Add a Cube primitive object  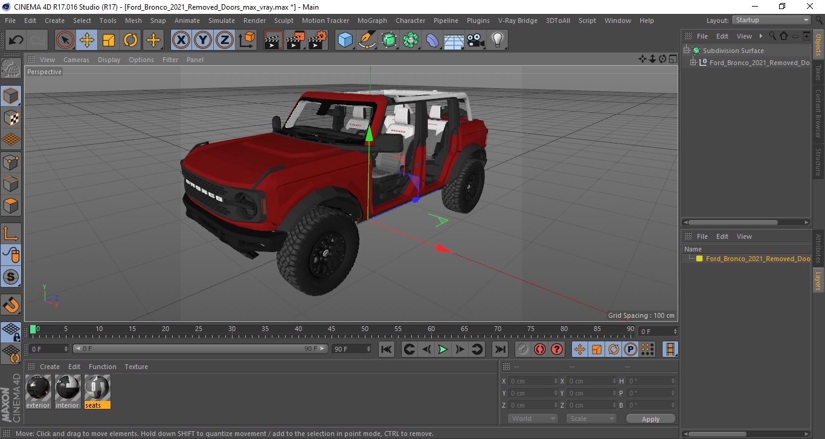(345, 40)
